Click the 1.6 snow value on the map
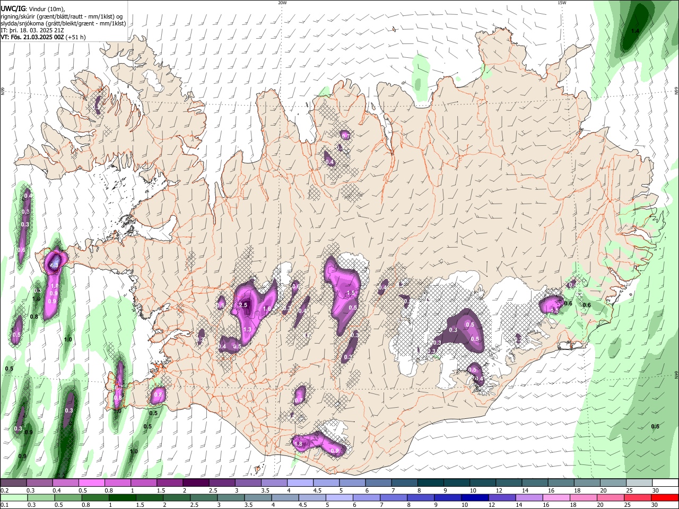The width and height of the screenshot is (679, 509). point(267,309)
